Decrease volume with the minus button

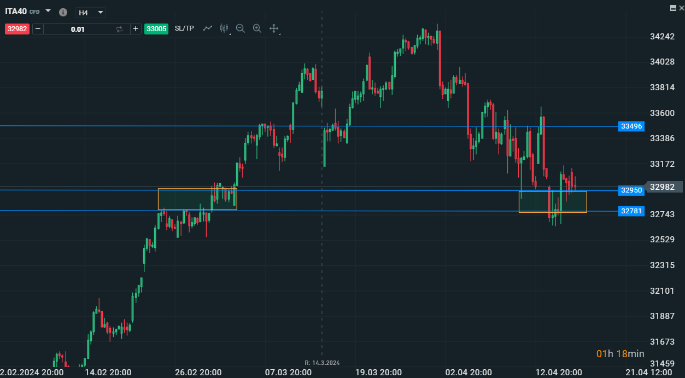[38, 29]
